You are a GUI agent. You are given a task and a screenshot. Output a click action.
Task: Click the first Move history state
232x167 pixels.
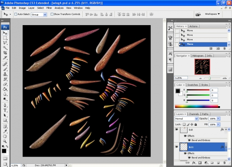tap(201, 31)
